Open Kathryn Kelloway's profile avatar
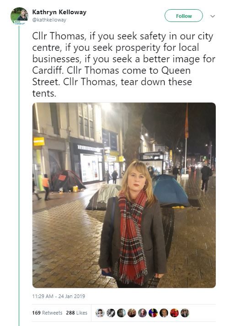The width and height of the screenshot is (229, 326). pyautogui.click(x=19, y=16)
